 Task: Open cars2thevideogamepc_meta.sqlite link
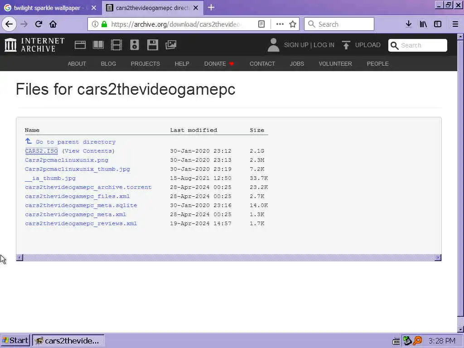(x=81, y=205)
